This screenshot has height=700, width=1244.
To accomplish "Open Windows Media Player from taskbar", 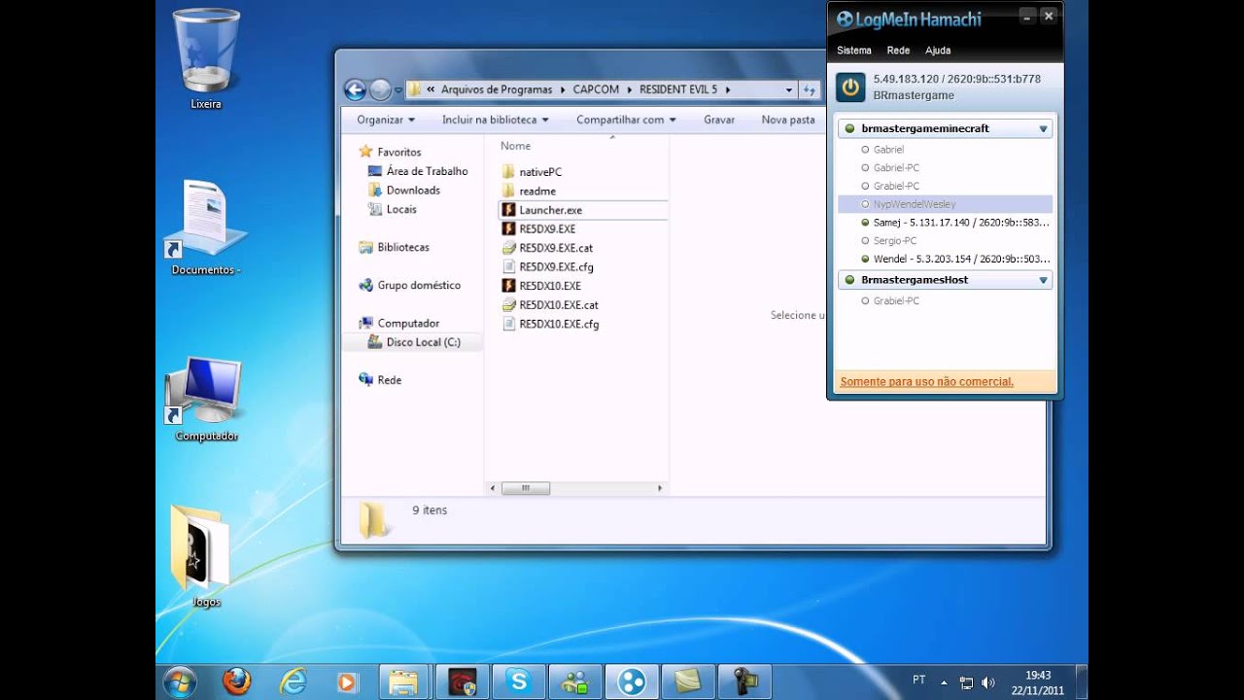I will point(347,682).
